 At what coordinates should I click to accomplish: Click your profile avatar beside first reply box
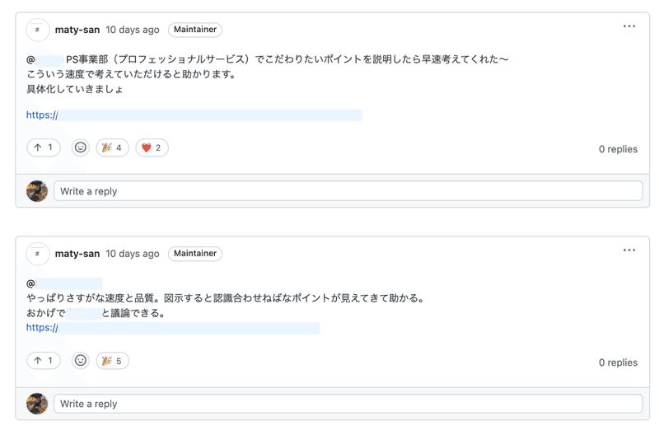point(37,191)
